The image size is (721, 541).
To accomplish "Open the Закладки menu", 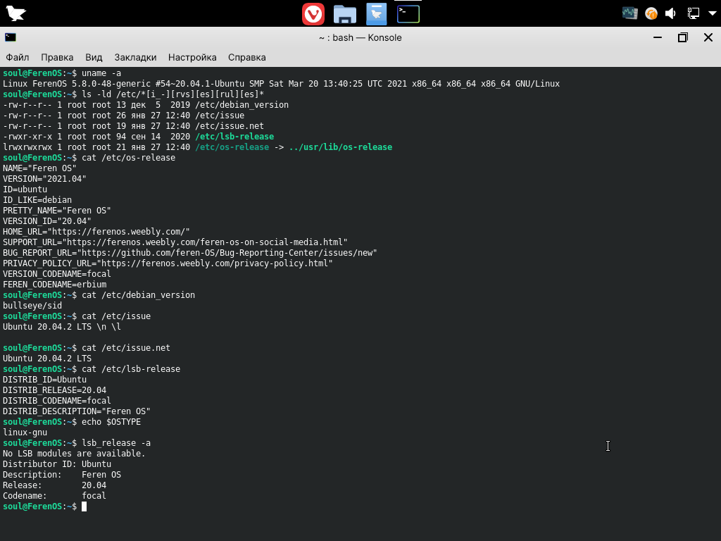I will pos(135,58).
